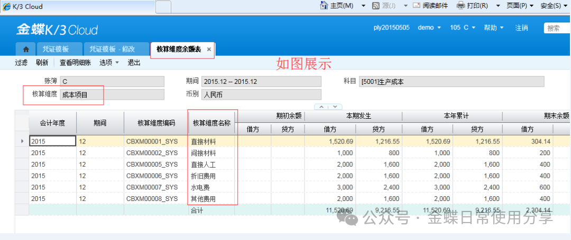
Task: Click the 刷新 refresh button
Action: click(42, 63)
